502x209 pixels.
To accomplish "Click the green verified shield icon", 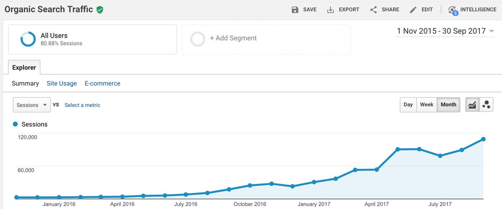I will (100, 10).
